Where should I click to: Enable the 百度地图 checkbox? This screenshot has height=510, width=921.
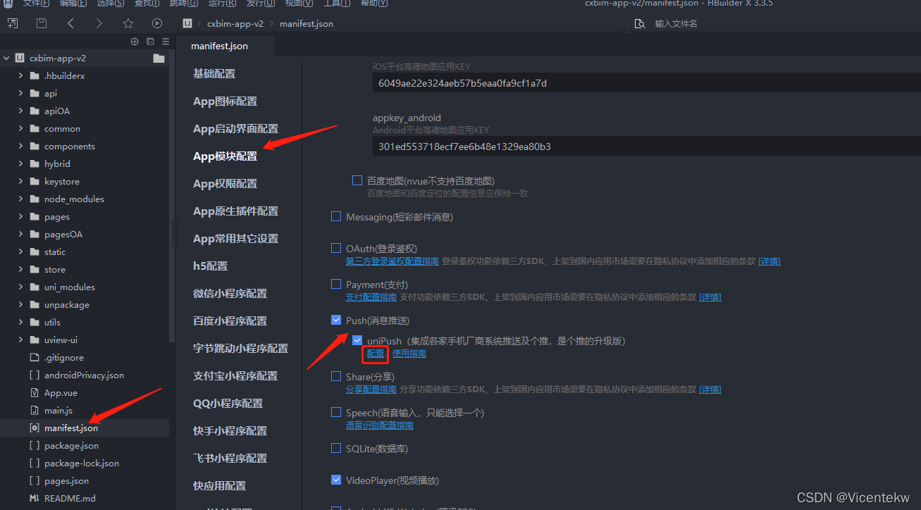pyautogui.click(x=357, y=181)
